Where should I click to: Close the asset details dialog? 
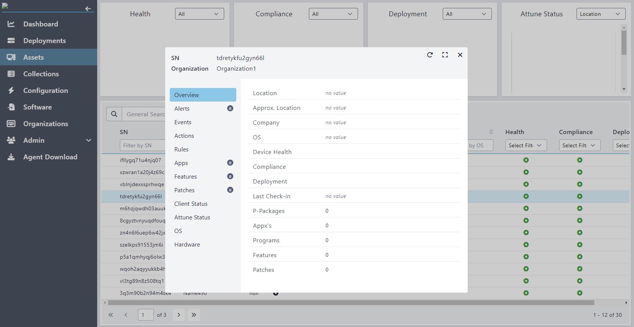point(460,55)
